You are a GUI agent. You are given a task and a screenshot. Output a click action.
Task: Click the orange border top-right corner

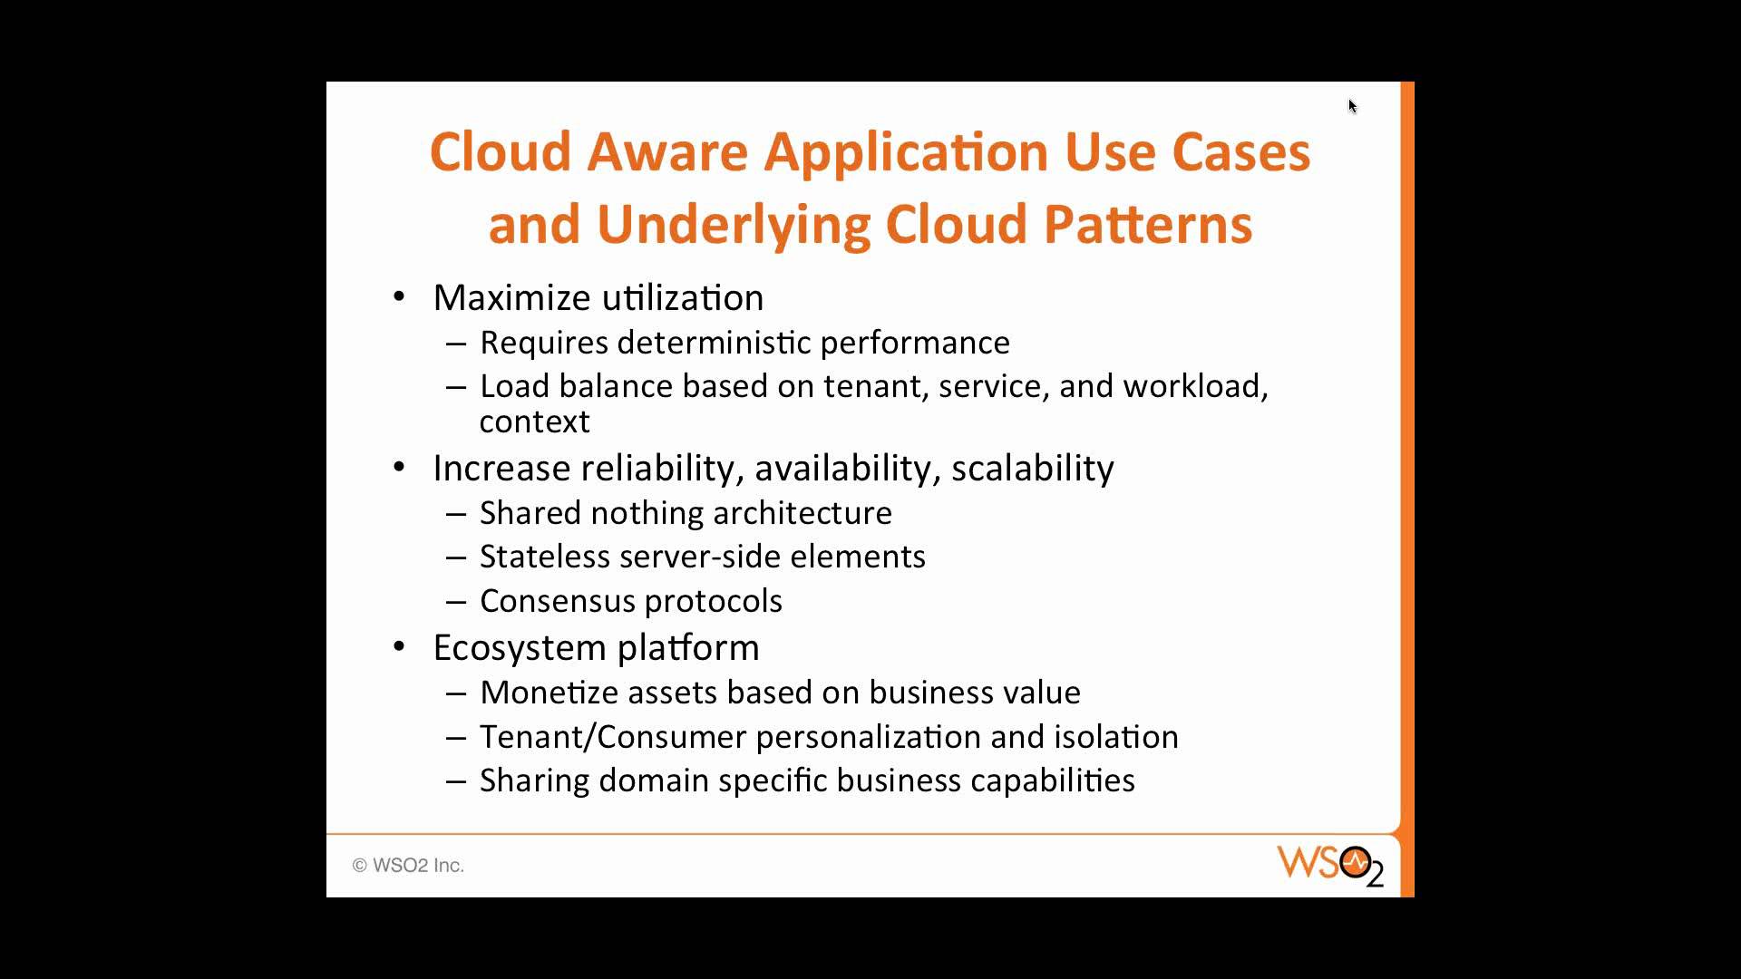point(1408,83)
